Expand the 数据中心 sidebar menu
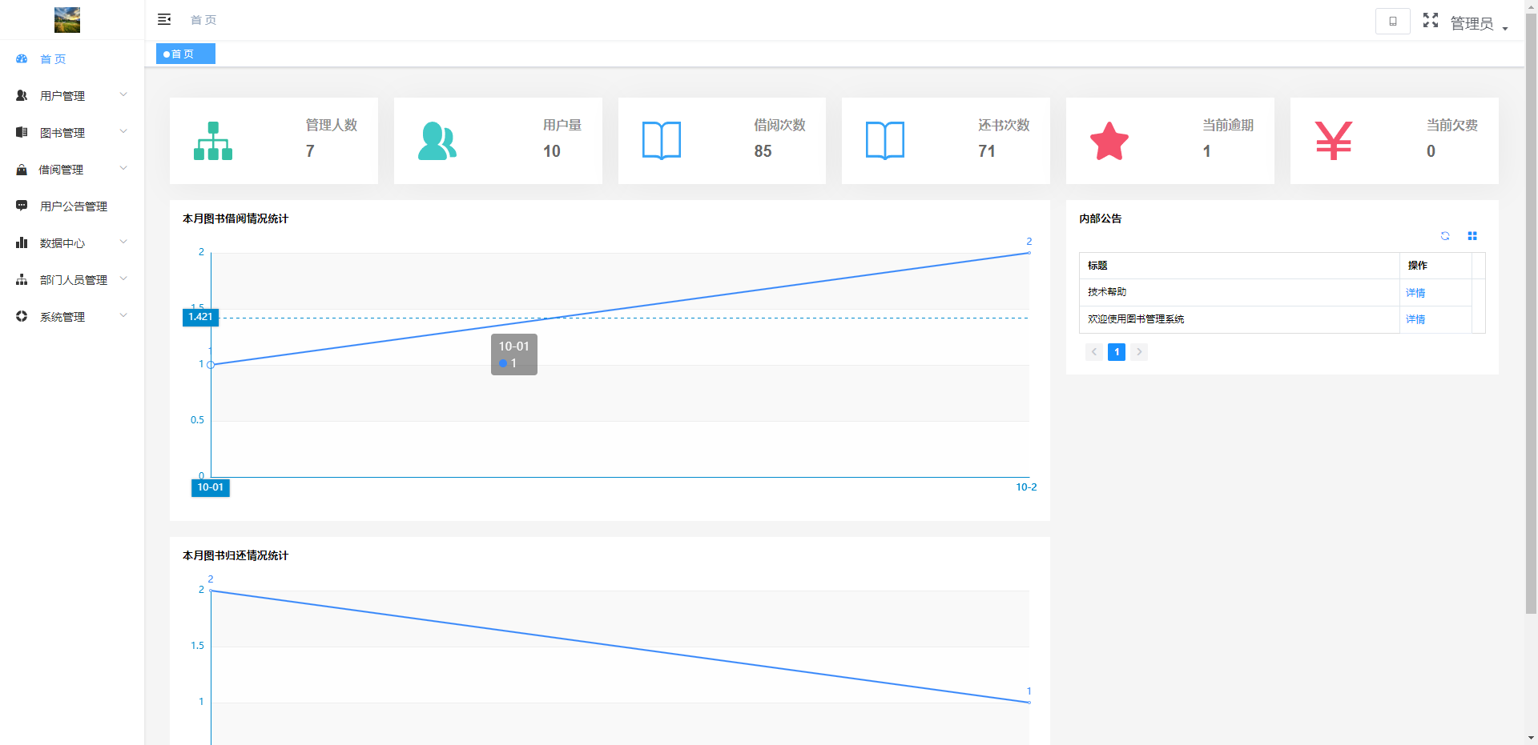Viewport: 1538px width, 745px height. tap(72, 243)
